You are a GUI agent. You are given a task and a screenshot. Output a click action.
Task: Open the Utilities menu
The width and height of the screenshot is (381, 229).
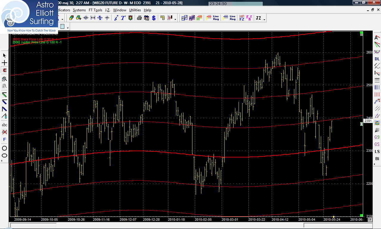click(x=135, y=10)
